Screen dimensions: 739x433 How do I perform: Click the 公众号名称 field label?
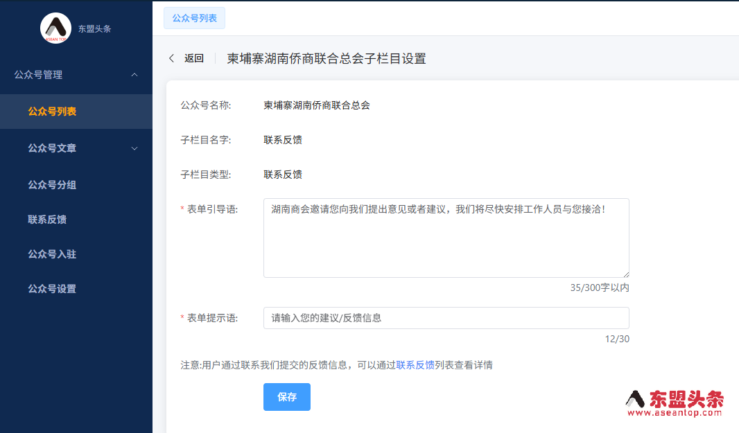point(206,105)
